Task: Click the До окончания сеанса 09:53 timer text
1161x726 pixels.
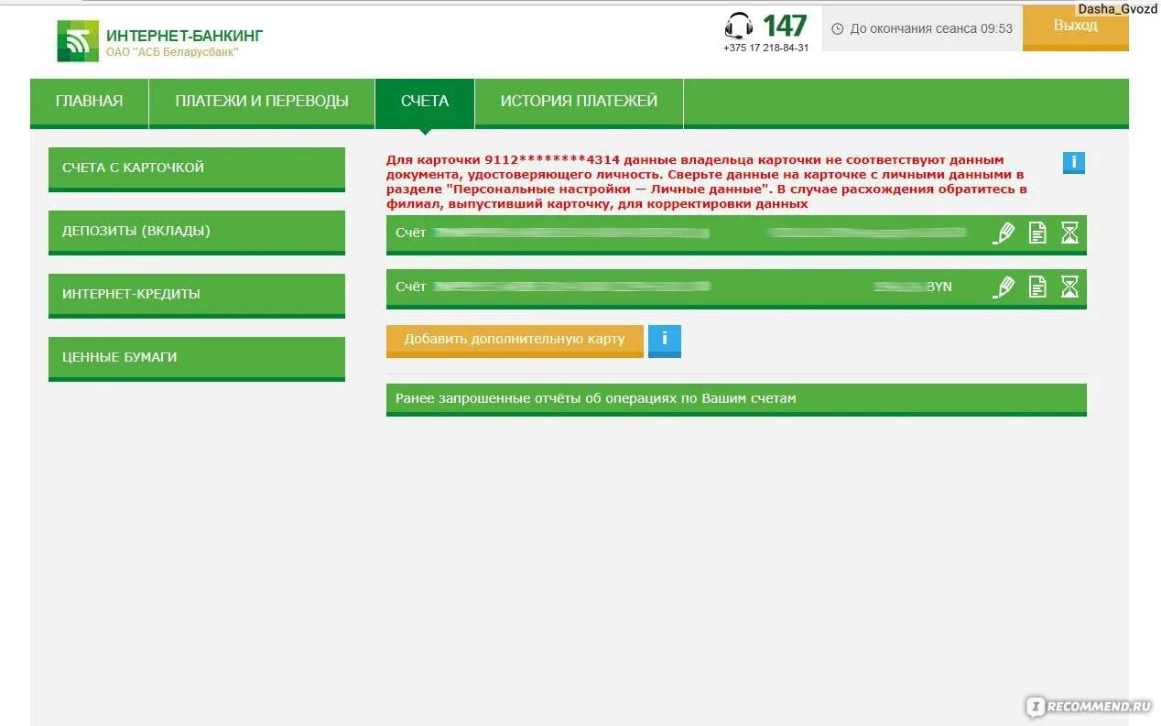Action: pos(931,28)
